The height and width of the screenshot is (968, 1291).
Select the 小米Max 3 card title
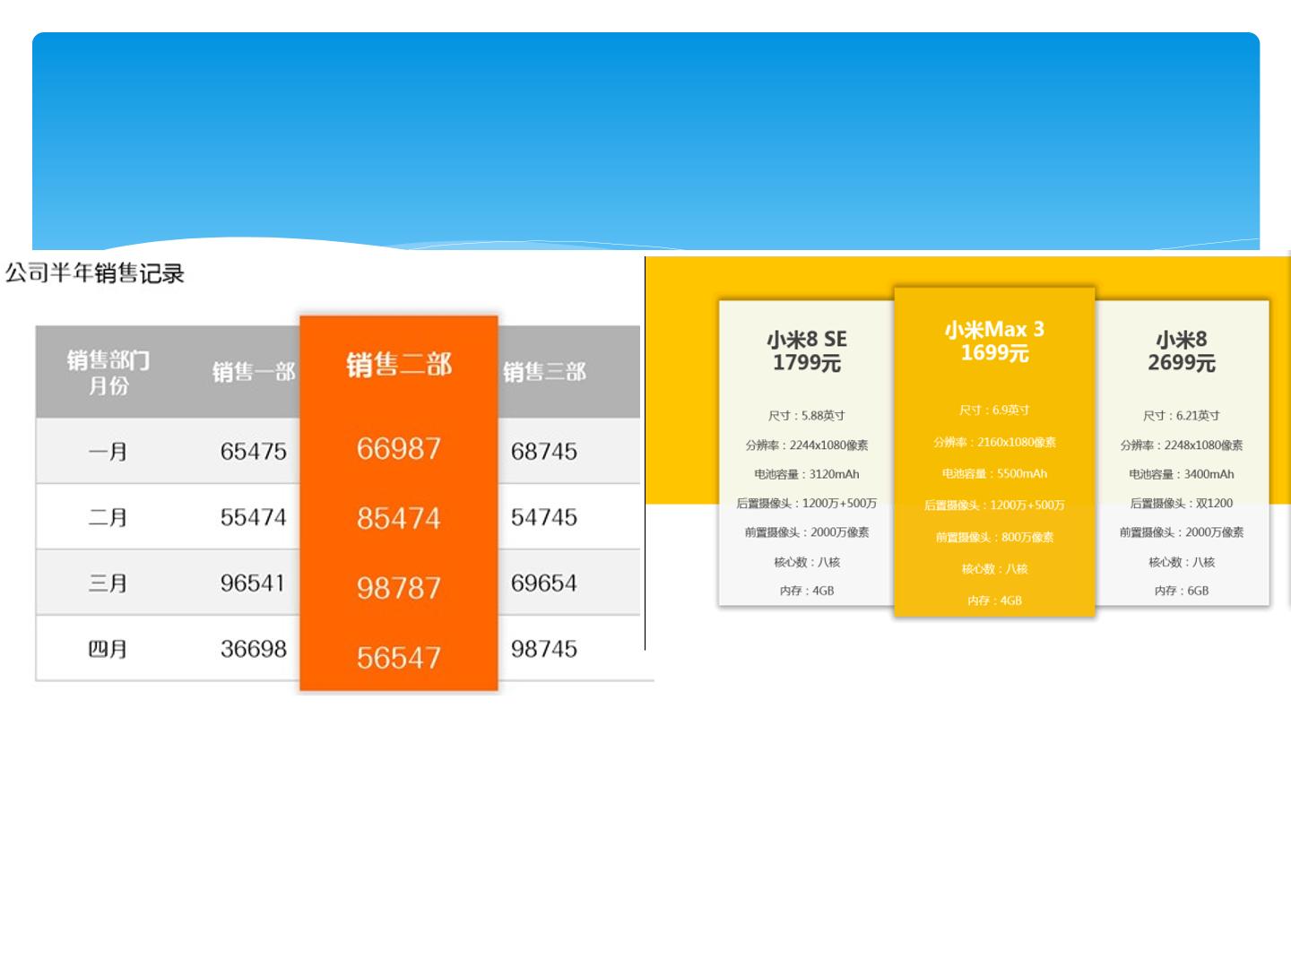994,329
